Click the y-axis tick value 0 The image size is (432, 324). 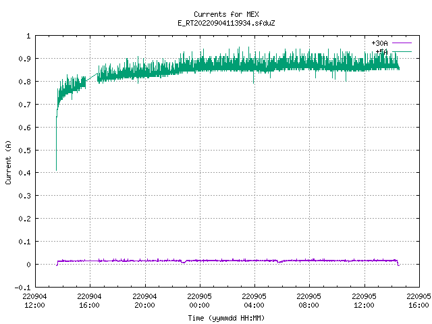(28, 265)
